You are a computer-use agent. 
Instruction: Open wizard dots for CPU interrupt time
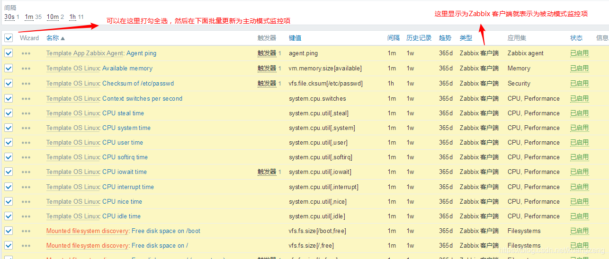point(26,188)
